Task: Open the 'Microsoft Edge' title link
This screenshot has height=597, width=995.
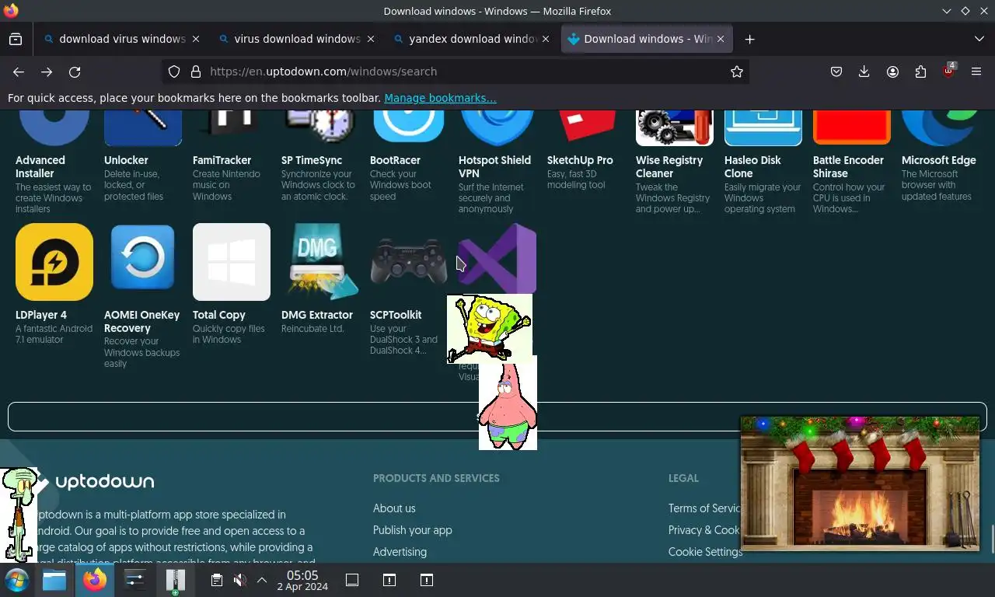Action: tap(938, 160)
